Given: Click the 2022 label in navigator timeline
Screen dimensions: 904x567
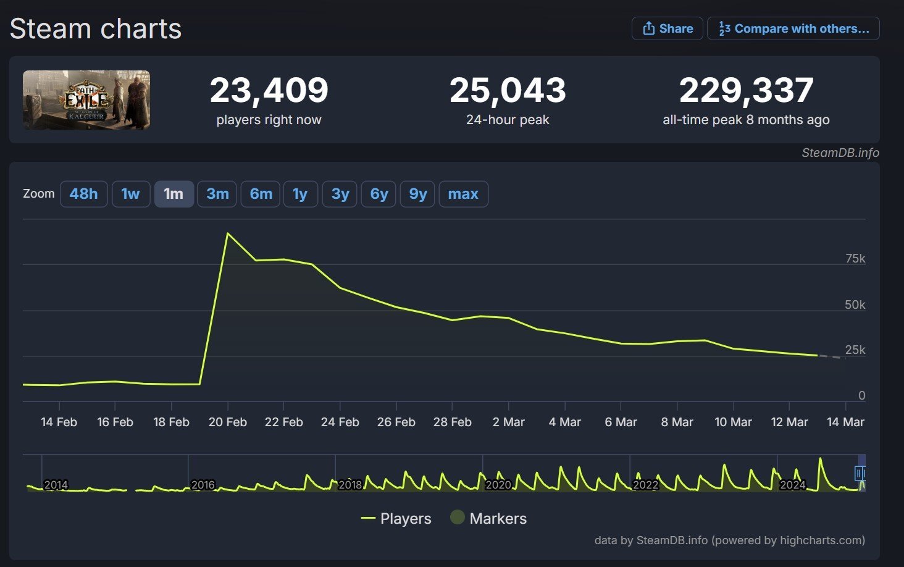Looking at the screenshot, I should coord(646,485).
